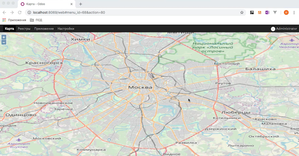Go forward in browser history
The image size is (299, 156).
12,13
